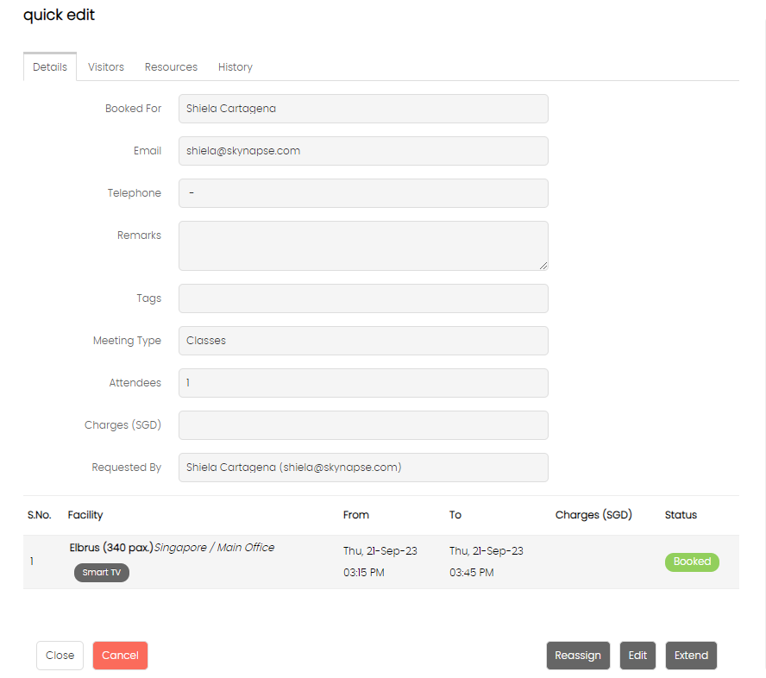The width and height of the screenshot is (766, 678).
Task: Click the 03:45 PM end time
Action: coord(472,573)
